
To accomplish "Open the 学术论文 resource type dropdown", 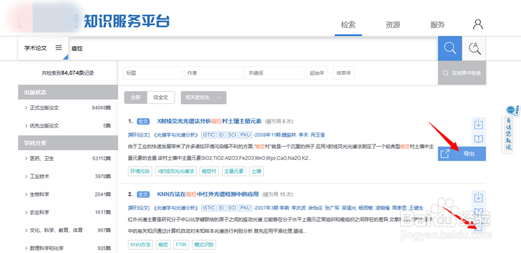I will 43,48.
